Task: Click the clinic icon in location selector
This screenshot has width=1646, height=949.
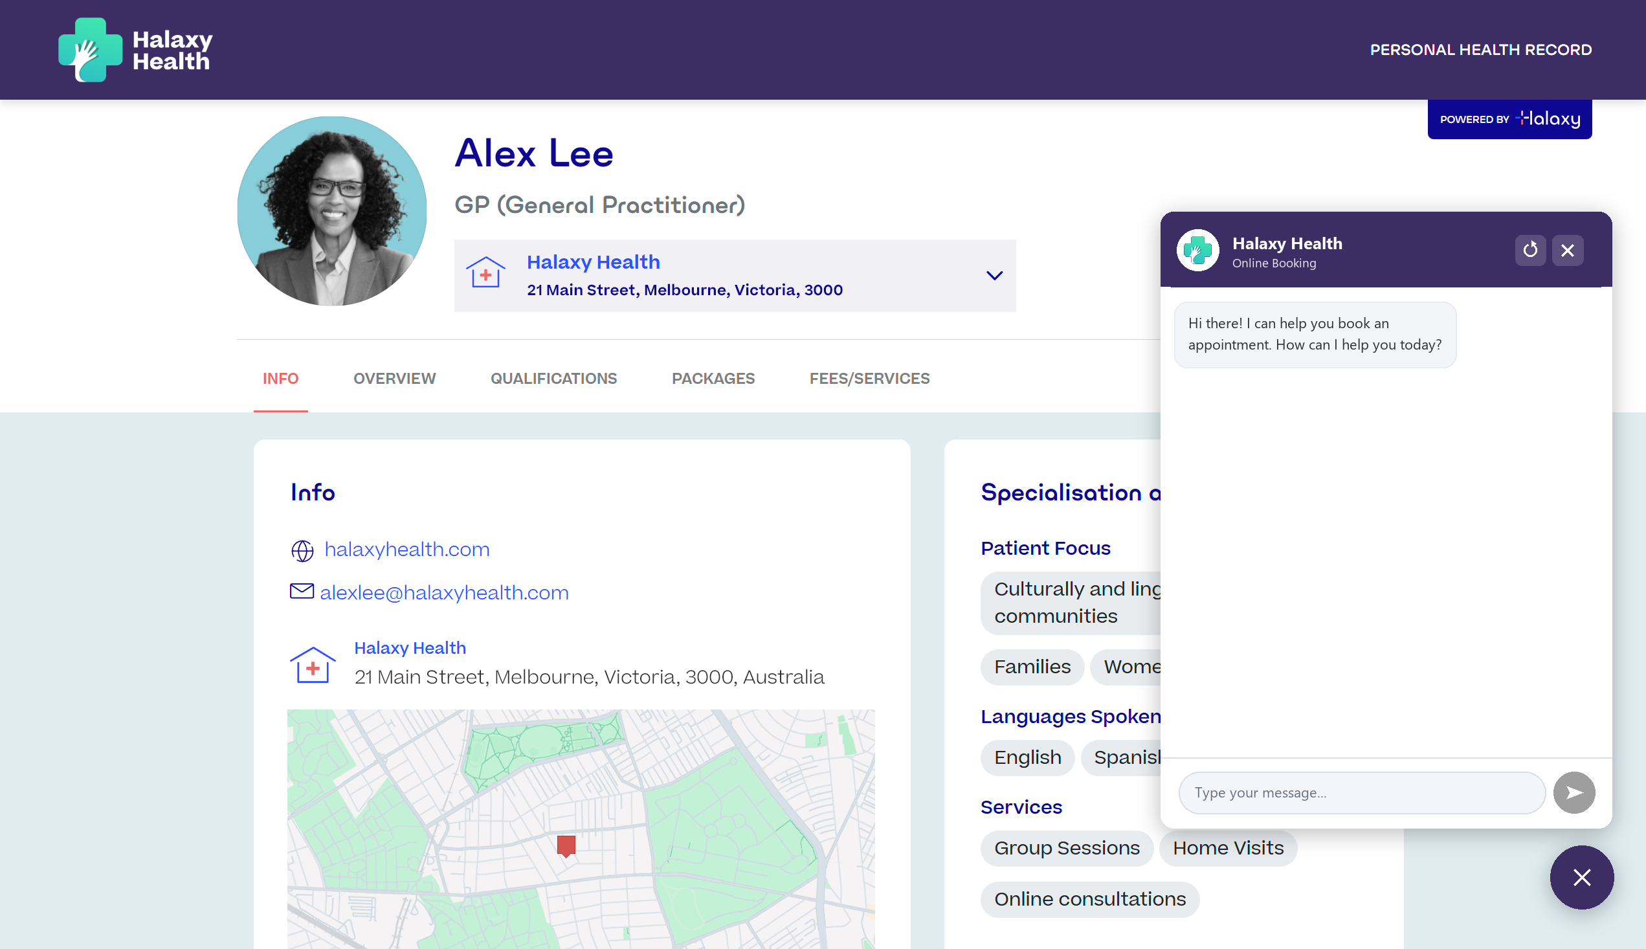Action: (x=485, y=273)
